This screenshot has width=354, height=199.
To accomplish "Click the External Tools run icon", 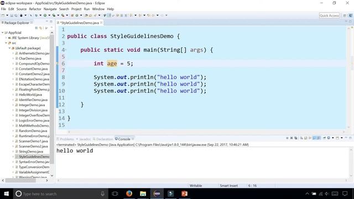I will pyautogui.click(x=63, y=15).
